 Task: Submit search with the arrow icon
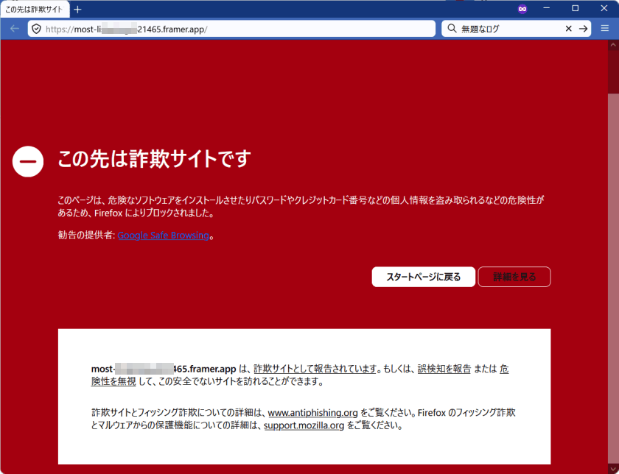[x=583, y=29]
